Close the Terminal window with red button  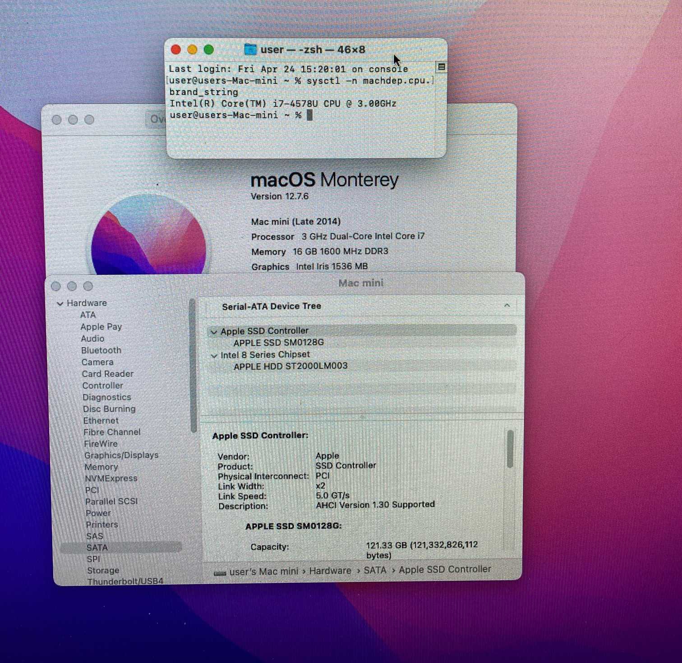[x=176, y=50]
